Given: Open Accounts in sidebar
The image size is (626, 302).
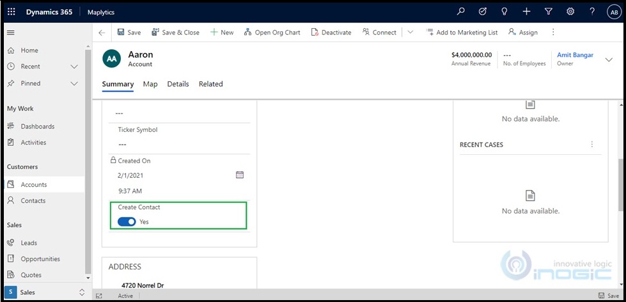Looking at the screenshot, I should click(44, 184).
